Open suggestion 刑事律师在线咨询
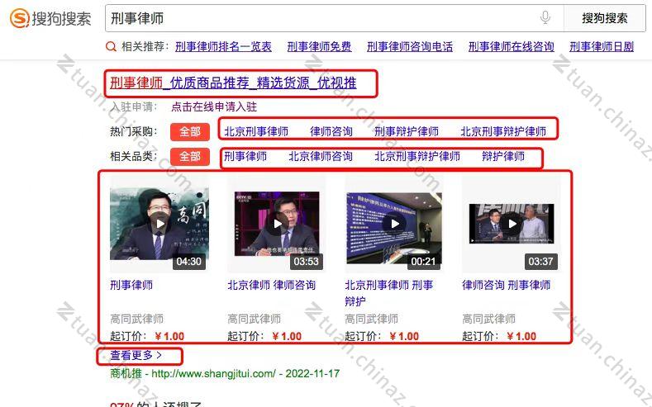This screenshot has width=652, height=407. tap(512, 46)
